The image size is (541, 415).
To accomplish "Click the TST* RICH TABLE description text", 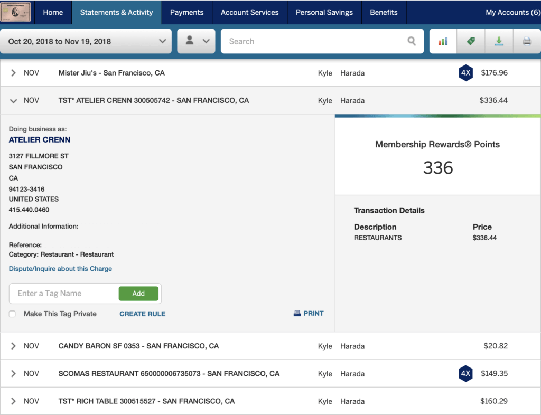I will pyautogui.click(x=146, y=401).
